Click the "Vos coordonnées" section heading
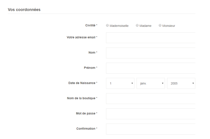The width and height of the screenshot is (210, 139). click(24, 10)
